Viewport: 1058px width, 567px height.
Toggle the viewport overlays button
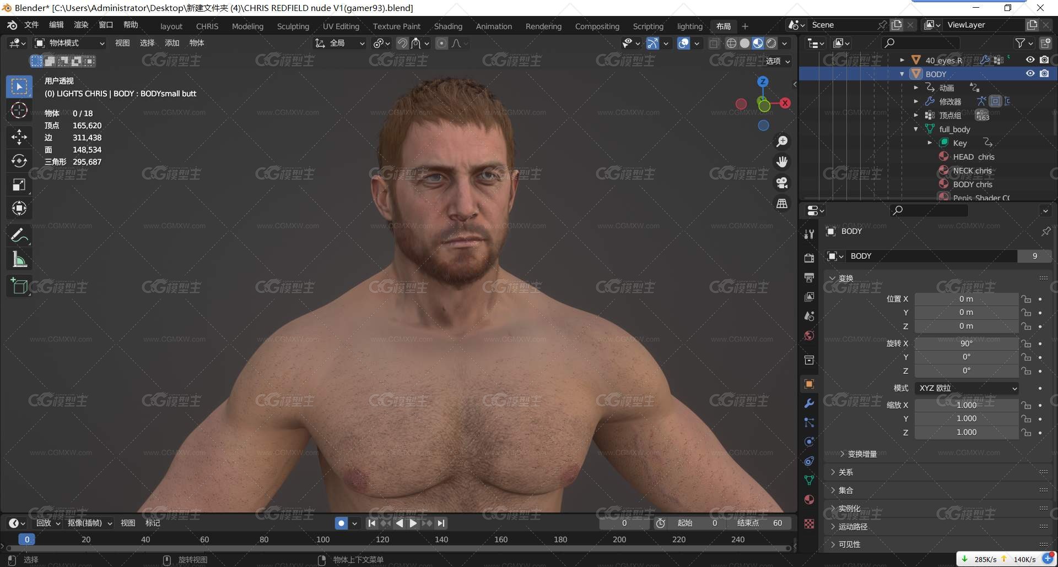683,43
